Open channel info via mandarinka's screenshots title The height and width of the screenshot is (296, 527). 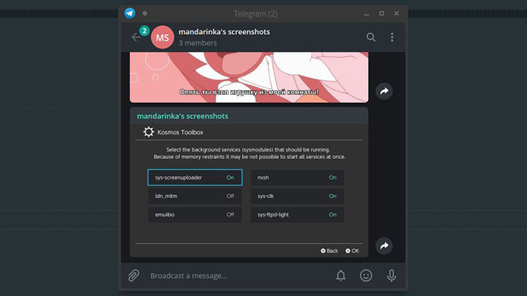coord(224,32)
